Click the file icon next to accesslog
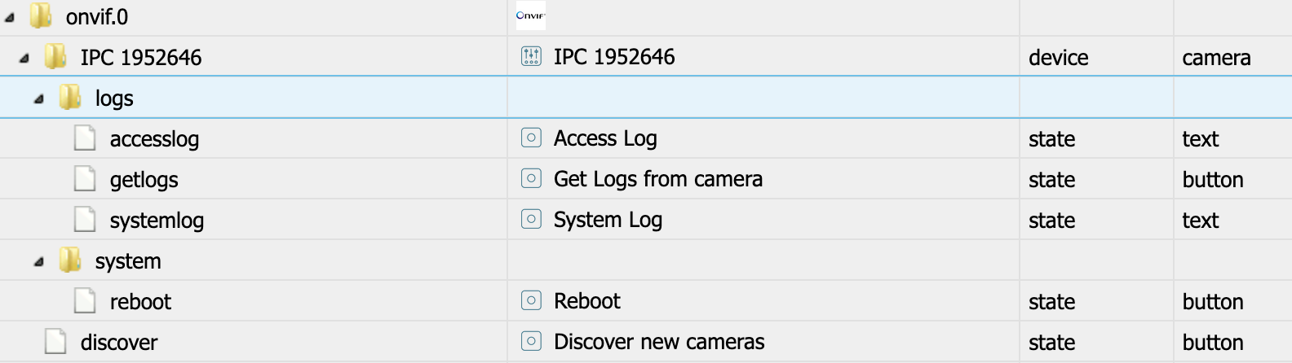 pos(85,138)
